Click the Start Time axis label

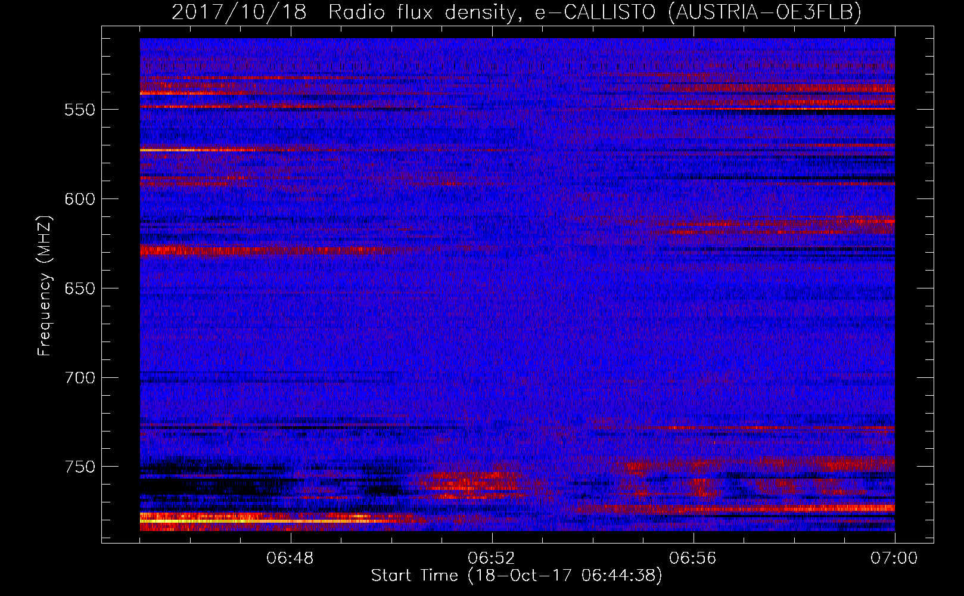pyautogui.click(x=517, y=576)
